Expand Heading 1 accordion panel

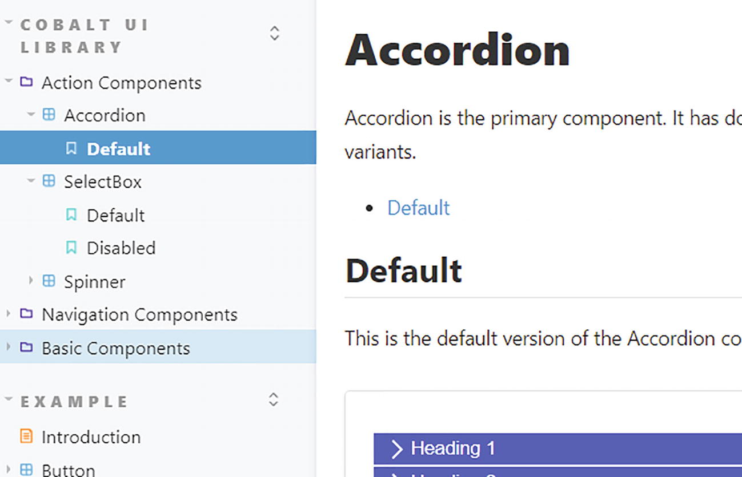pos(452,448)
